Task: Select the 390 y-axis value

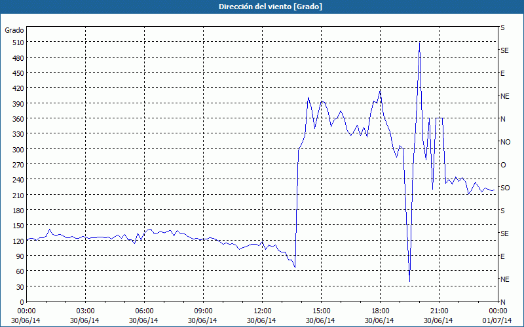Action: (18, 103)
